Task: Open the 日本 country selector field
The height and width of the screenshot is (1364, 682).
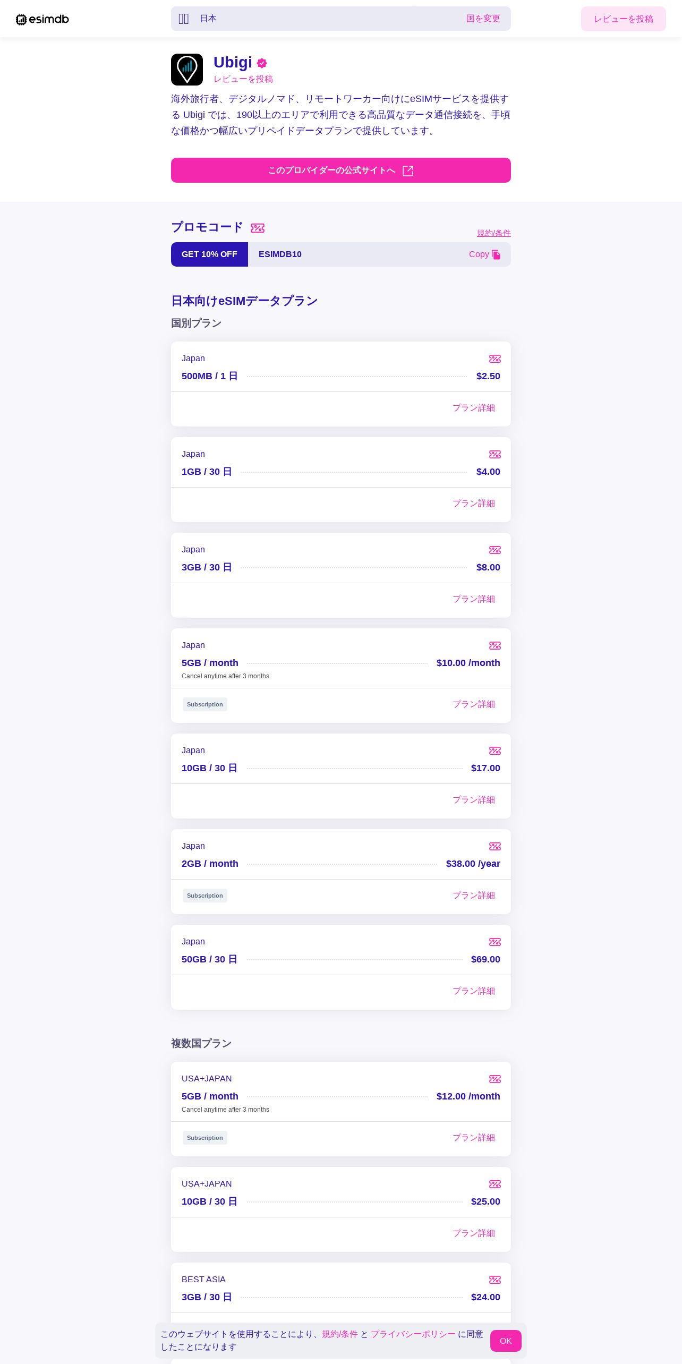Action: point(319,19)
